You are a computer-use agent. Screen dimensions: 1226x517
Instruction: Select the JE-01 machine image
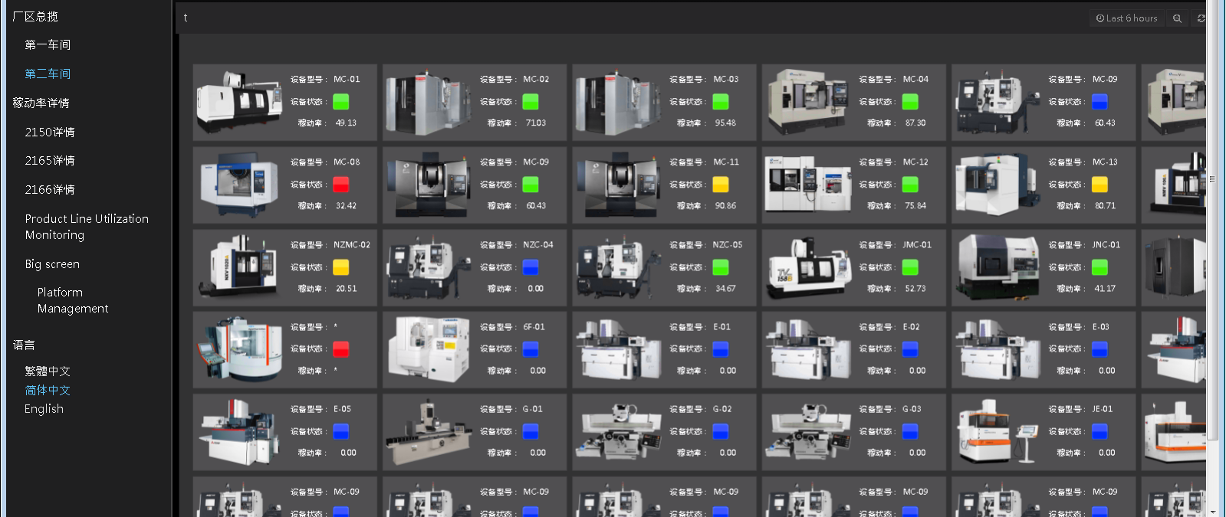tap(998, 432)
